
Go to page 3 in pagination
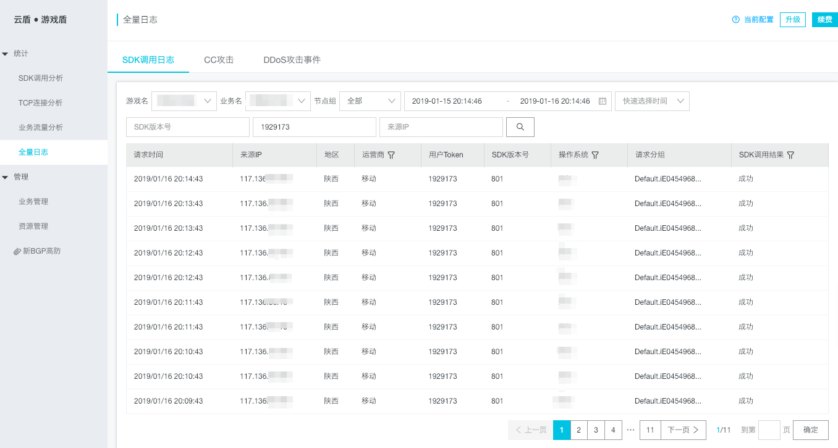(x=596, y=430)
